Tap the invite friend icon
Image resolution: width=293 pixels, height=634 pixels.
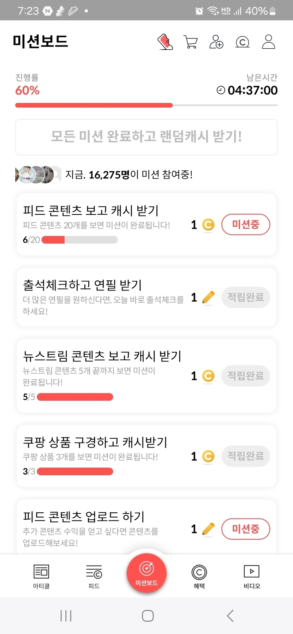click(216, 42)
